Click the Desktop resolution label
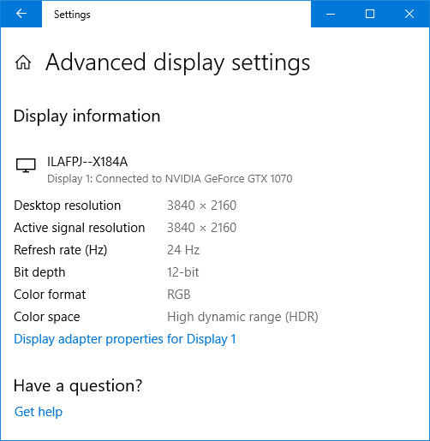The image size is (430, 441). 68,206
